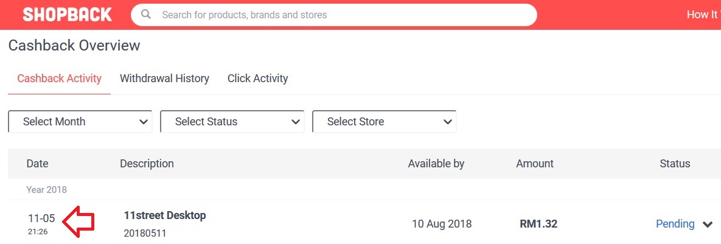Screen dimensions: 721x244
Task: Switch to Cashback Activity tab
Action: pyautogui.click(x=59, y=78)
